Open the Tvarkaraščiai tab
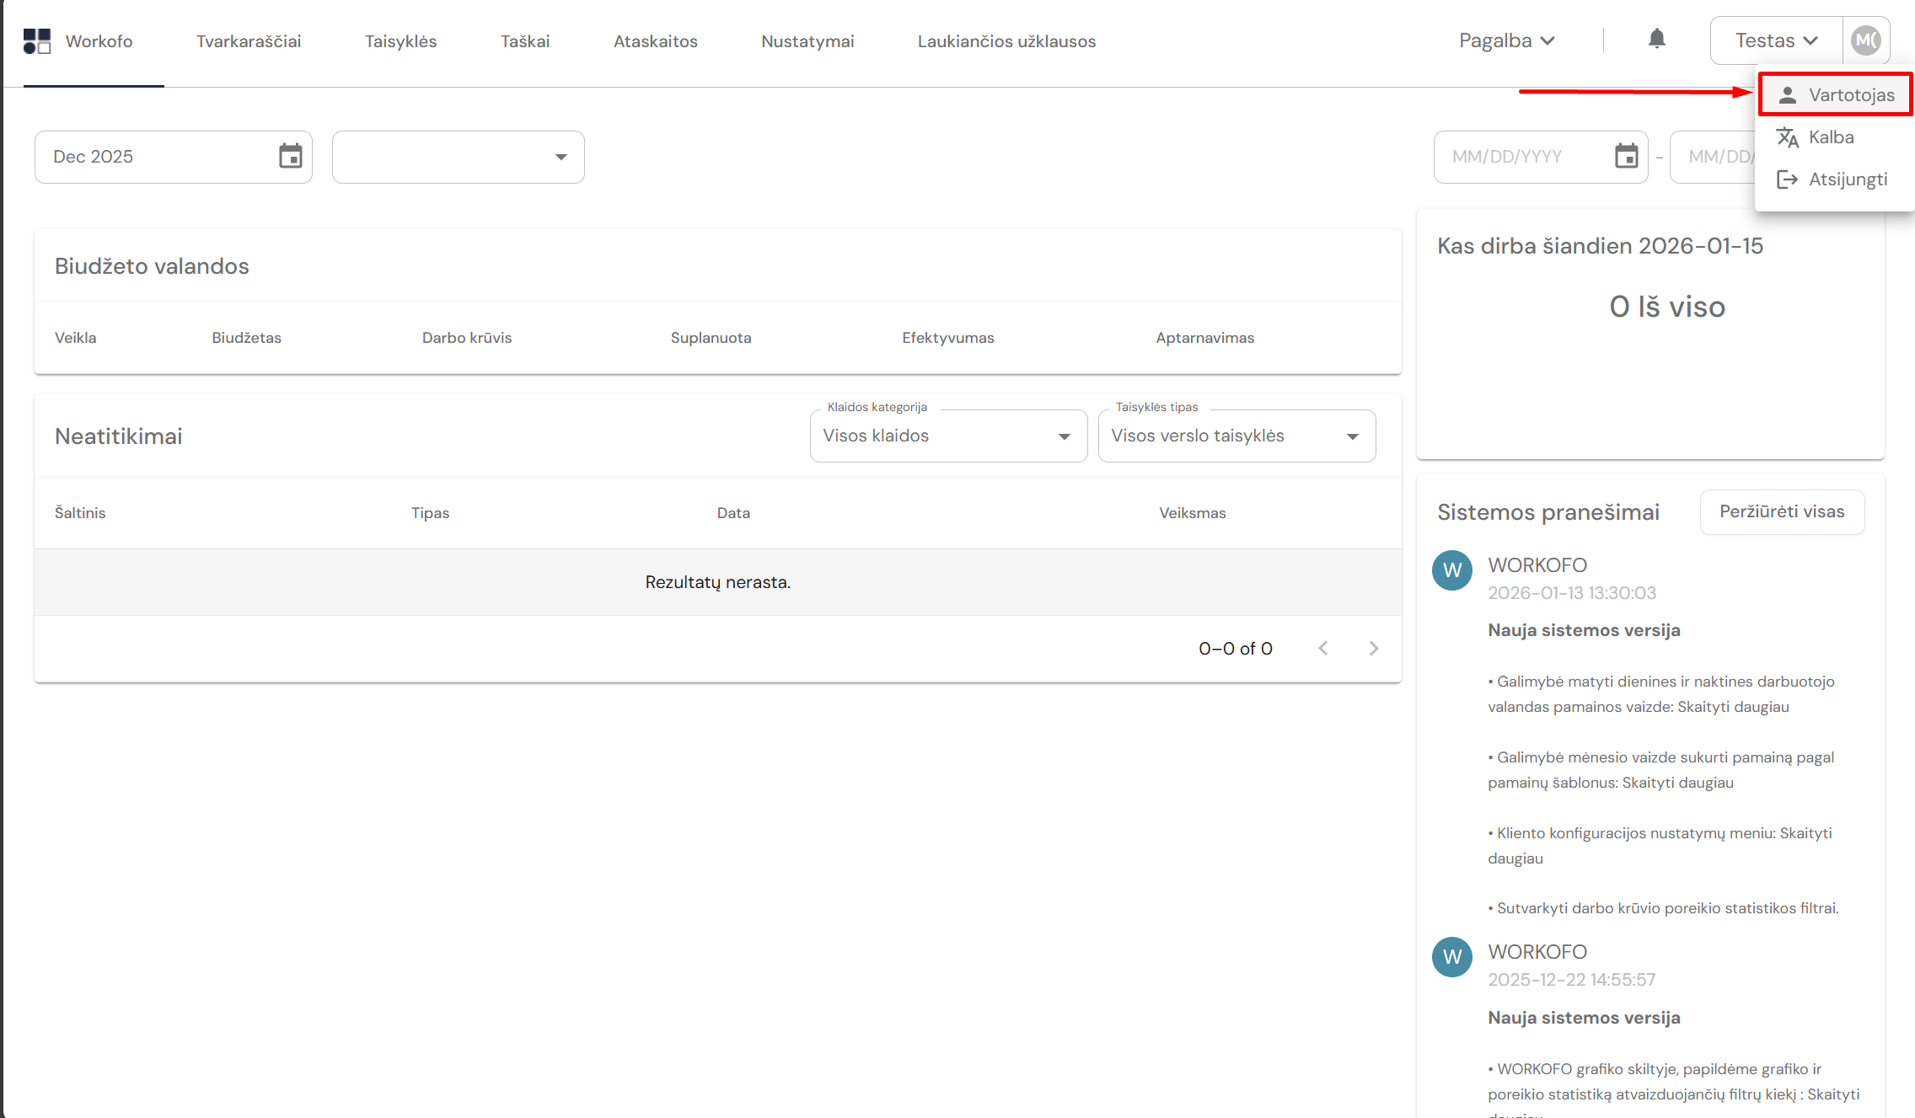 click(248, 41)
